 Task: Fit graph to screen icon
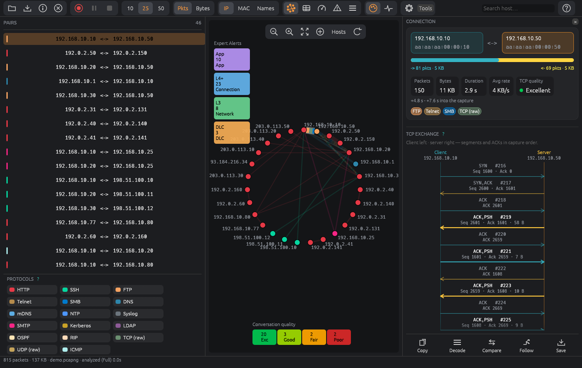(x=305, y=32)
